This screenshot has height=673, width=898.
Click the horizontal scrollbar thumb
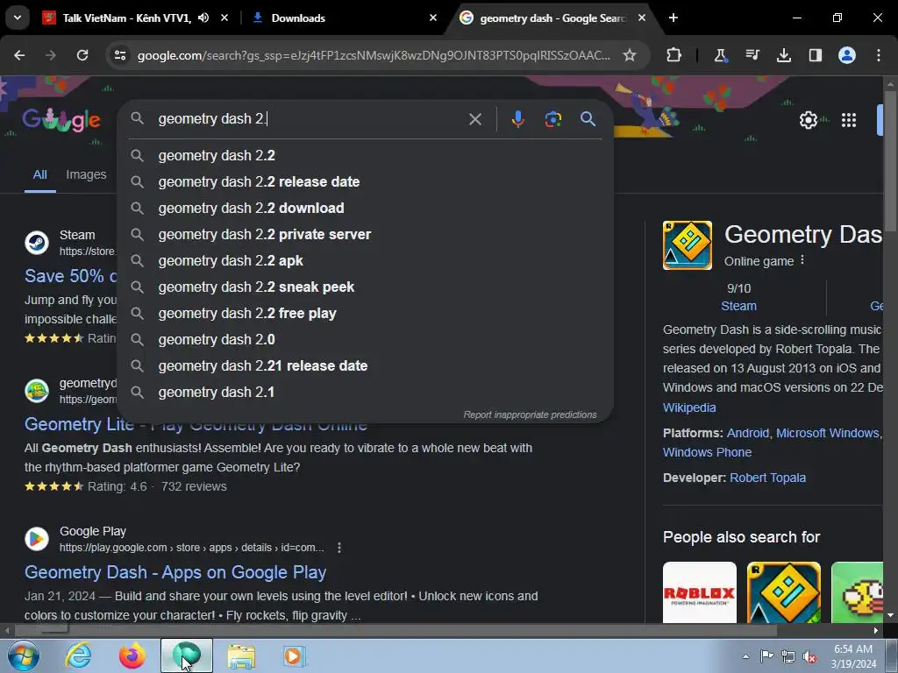(396, 630)
